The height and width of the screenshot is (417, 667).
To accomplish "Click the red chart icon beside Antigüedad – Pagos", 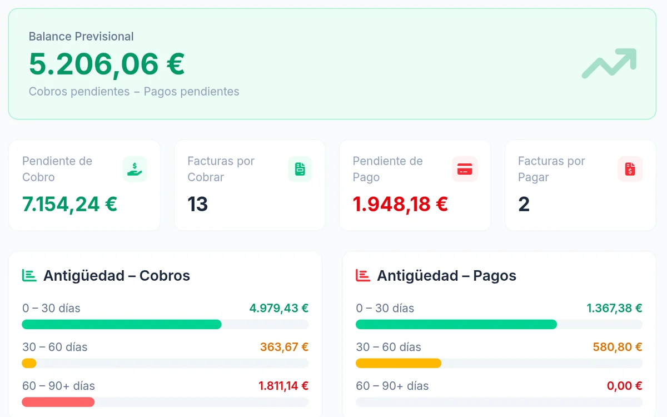I will [x=362, y=275].
